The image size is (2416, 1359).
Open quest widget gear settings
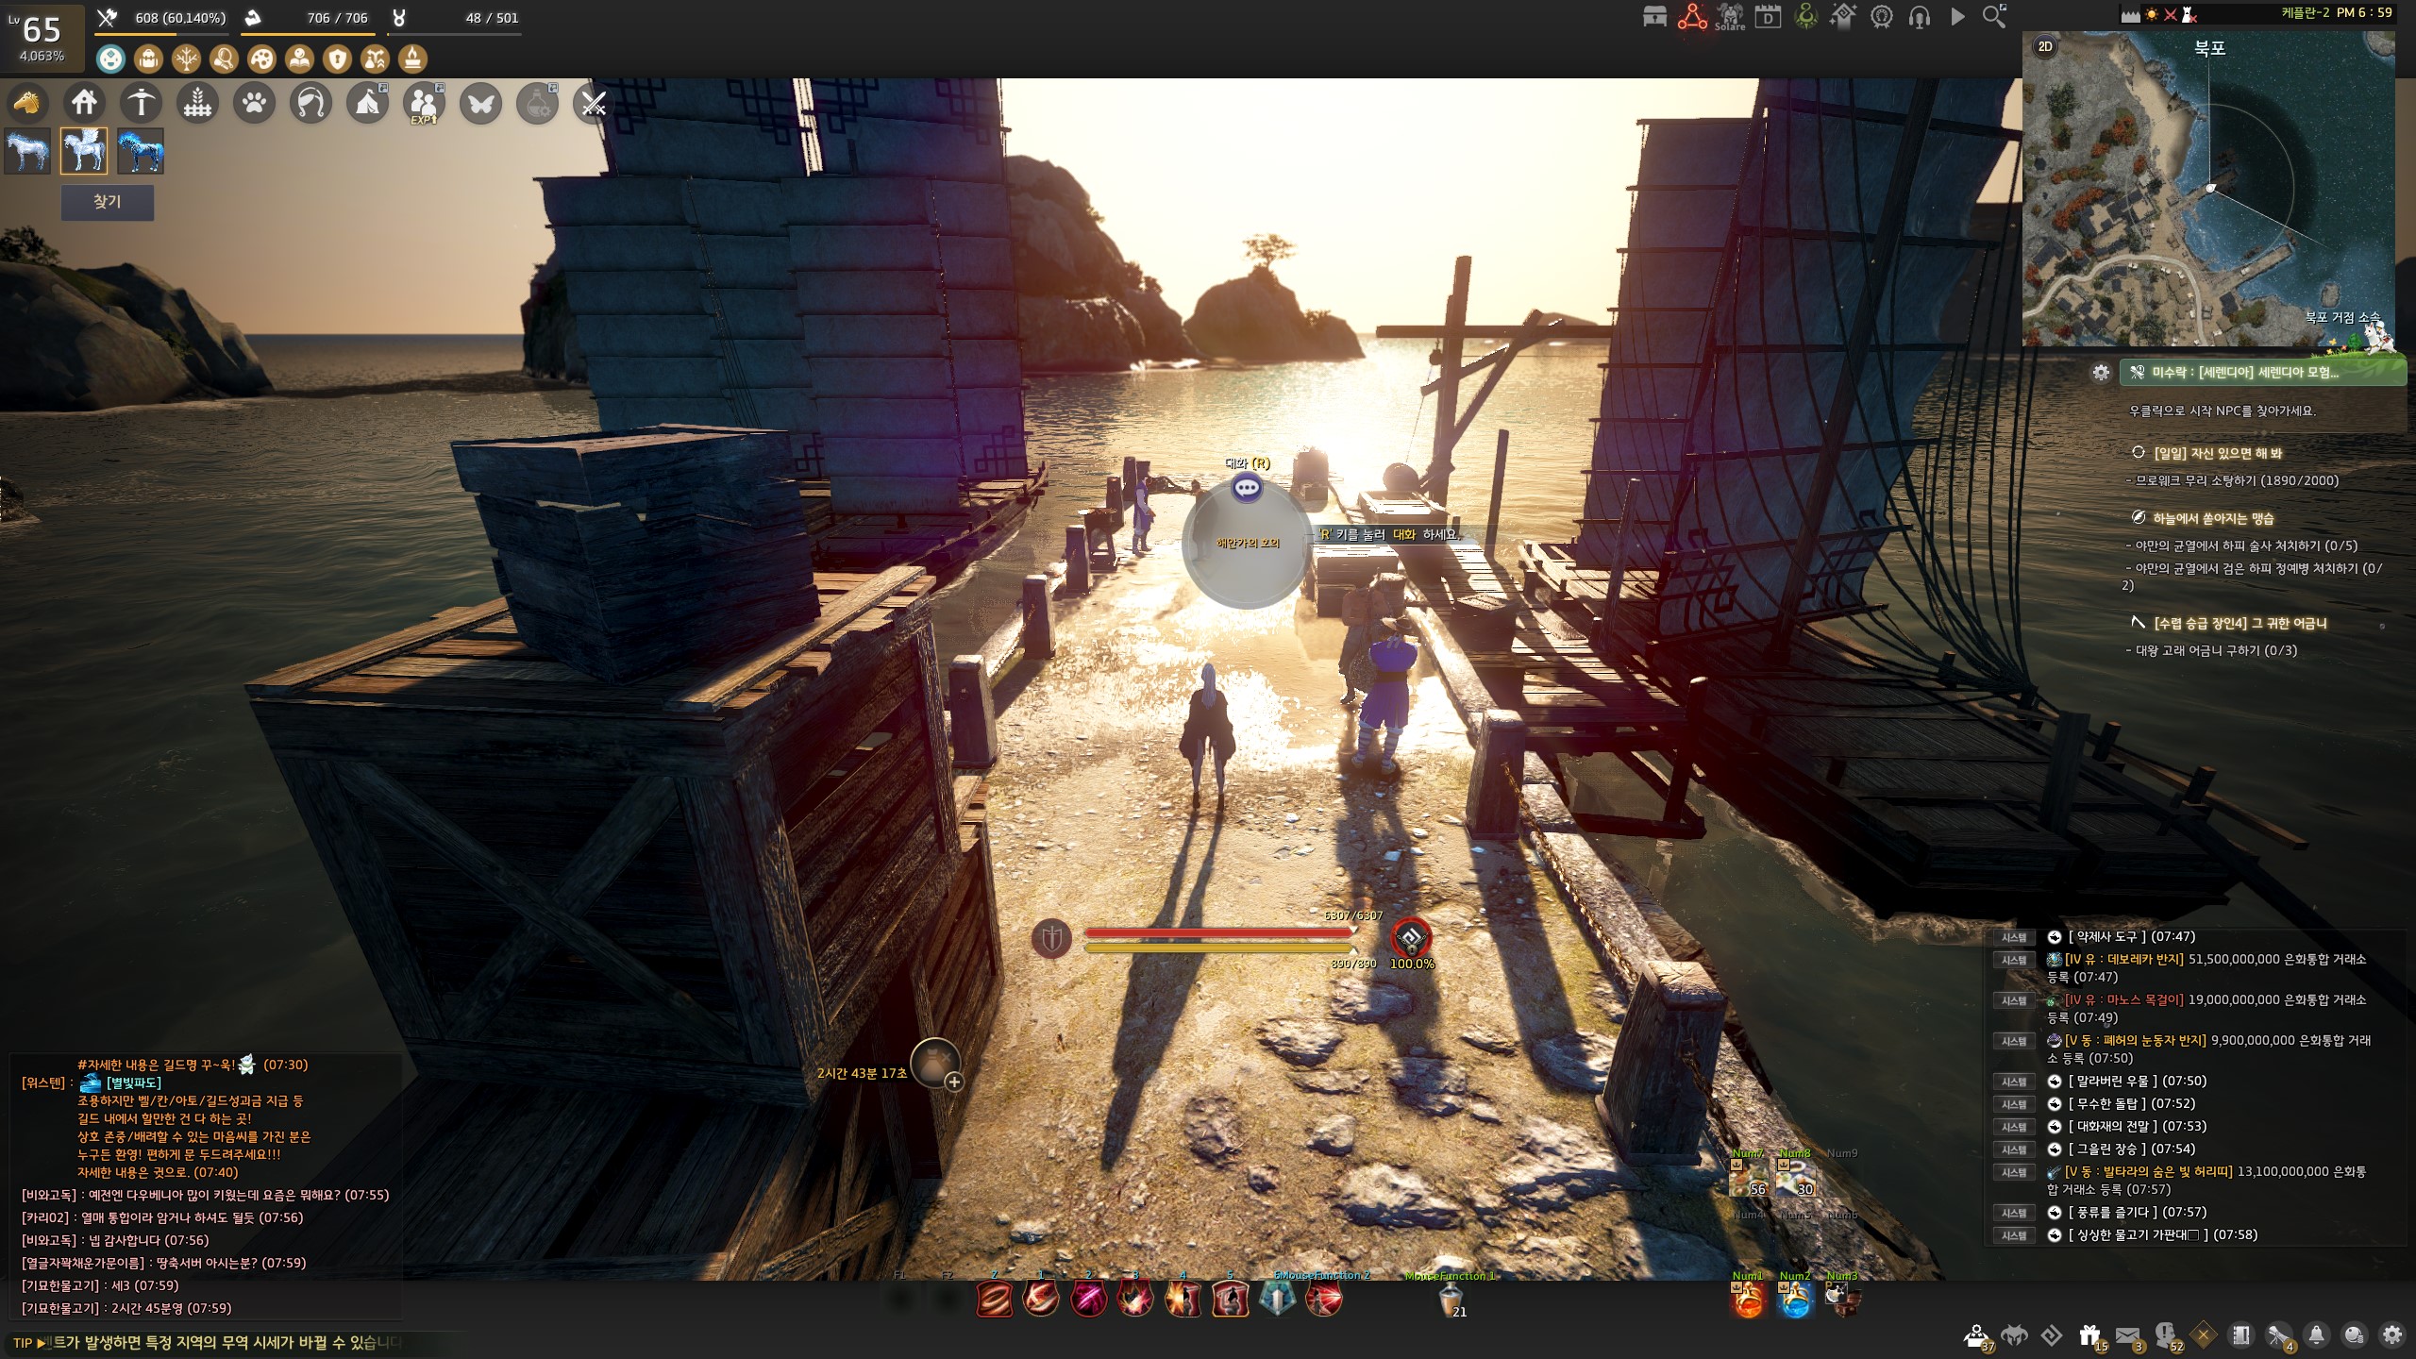point(2101,373)
